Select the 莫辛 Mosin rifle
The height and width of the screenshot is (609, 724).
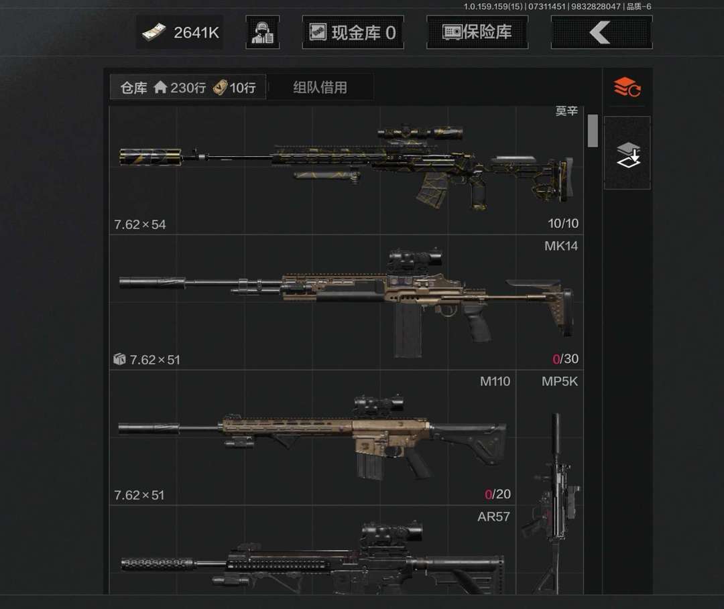347,170
